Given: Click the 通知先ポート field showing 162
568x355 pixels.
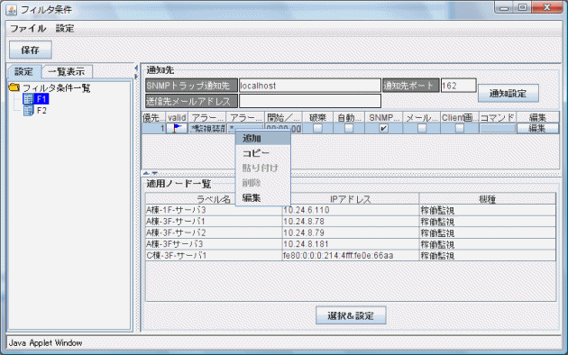Looking at the screenshot, I should (x=458, y=86).
